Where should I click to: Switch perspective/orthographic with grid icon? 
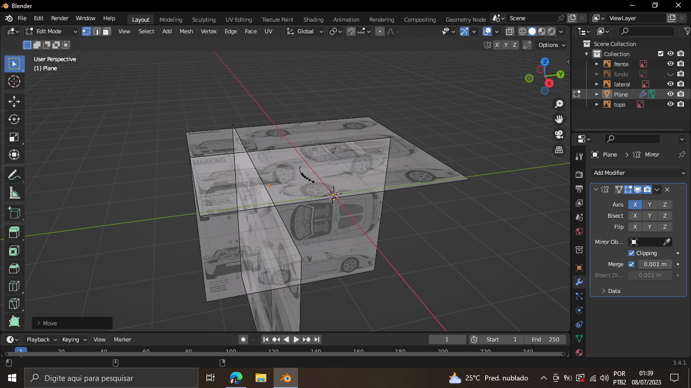pyautogui.click(x=559, y=150)
